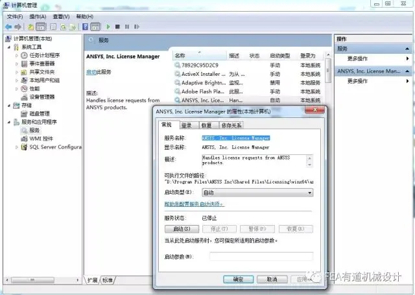
Task: Click 更多操作 under ANSYS License Manager actions
Action: pos(357,81)
